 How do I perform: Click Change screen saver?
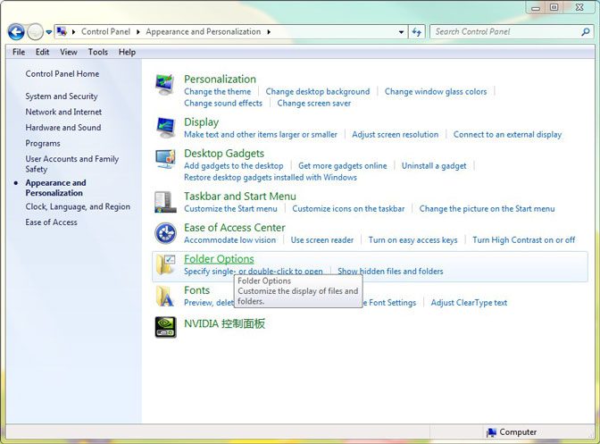coord(313,104)
